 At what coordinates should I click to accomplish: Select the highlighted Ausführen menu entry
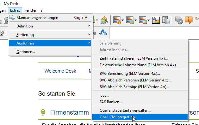50,43
